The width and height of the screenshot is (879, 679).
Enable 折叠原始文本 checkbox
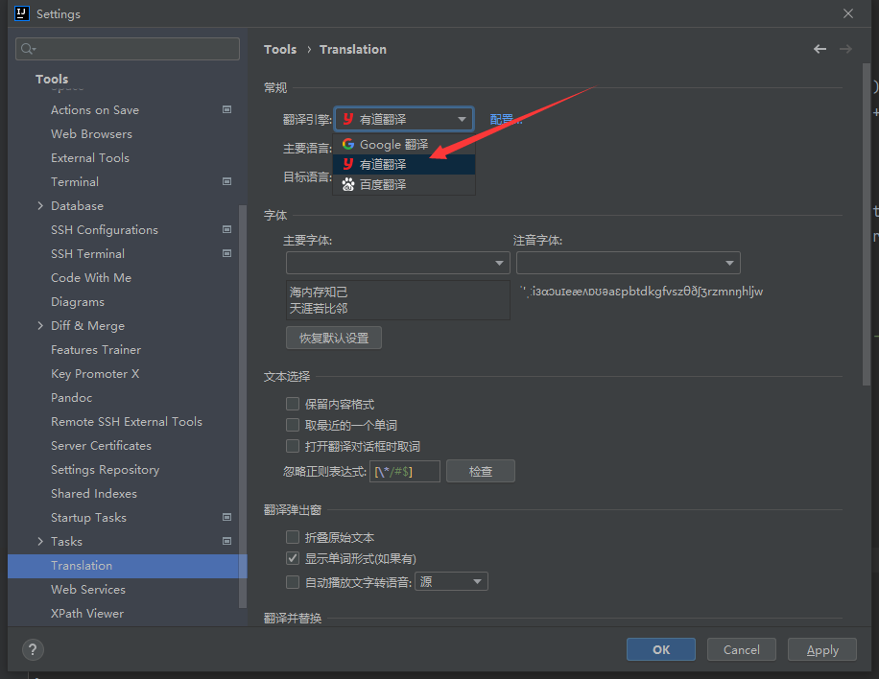(293, 537)
